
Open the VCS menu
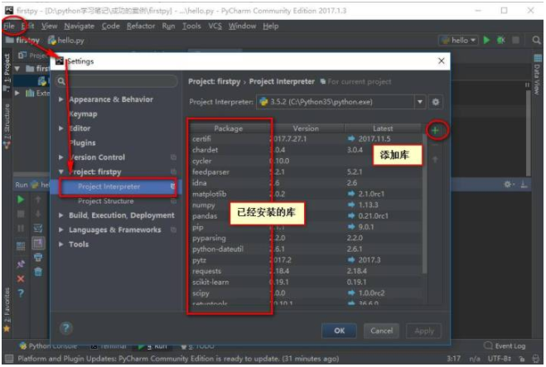click(x=215, y=27)
